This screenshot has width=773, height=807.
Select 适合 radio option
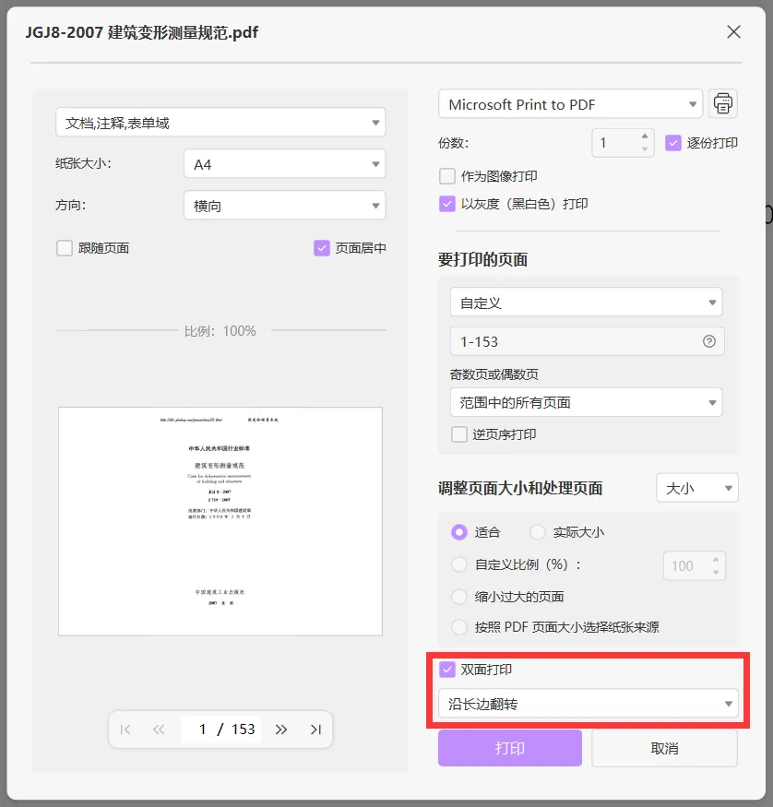[x=458, y=532]
